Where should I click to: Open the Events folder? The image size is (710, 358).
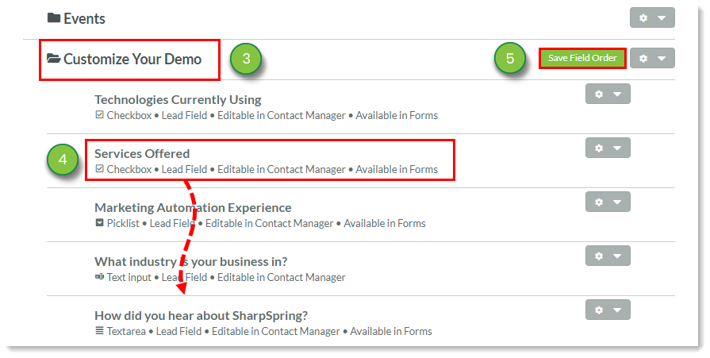[x=84, y=18]
